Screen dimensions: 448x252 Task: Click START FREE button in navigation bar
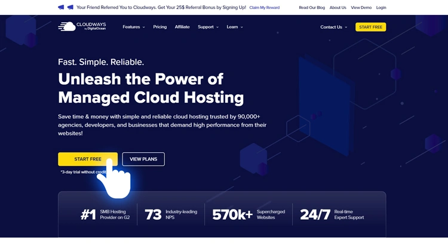pyautogui.click(x=370, y=27)
